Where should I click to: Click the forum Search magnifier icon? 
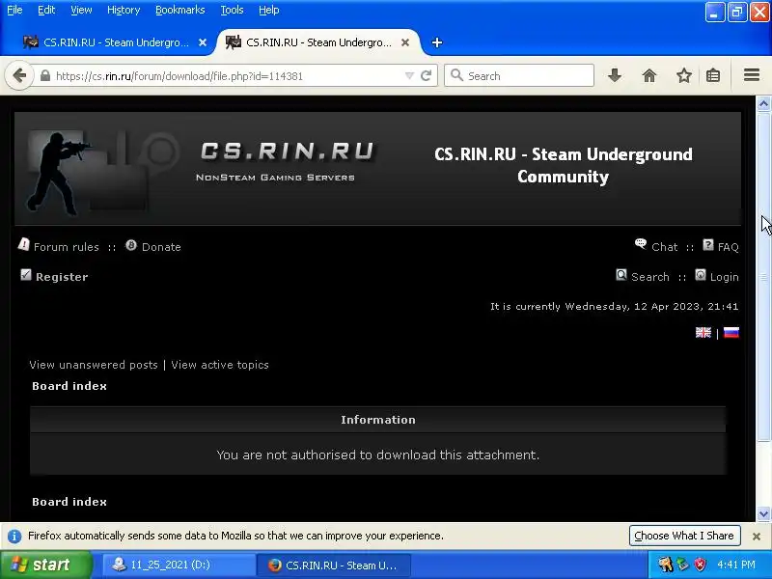click(621, 274)
